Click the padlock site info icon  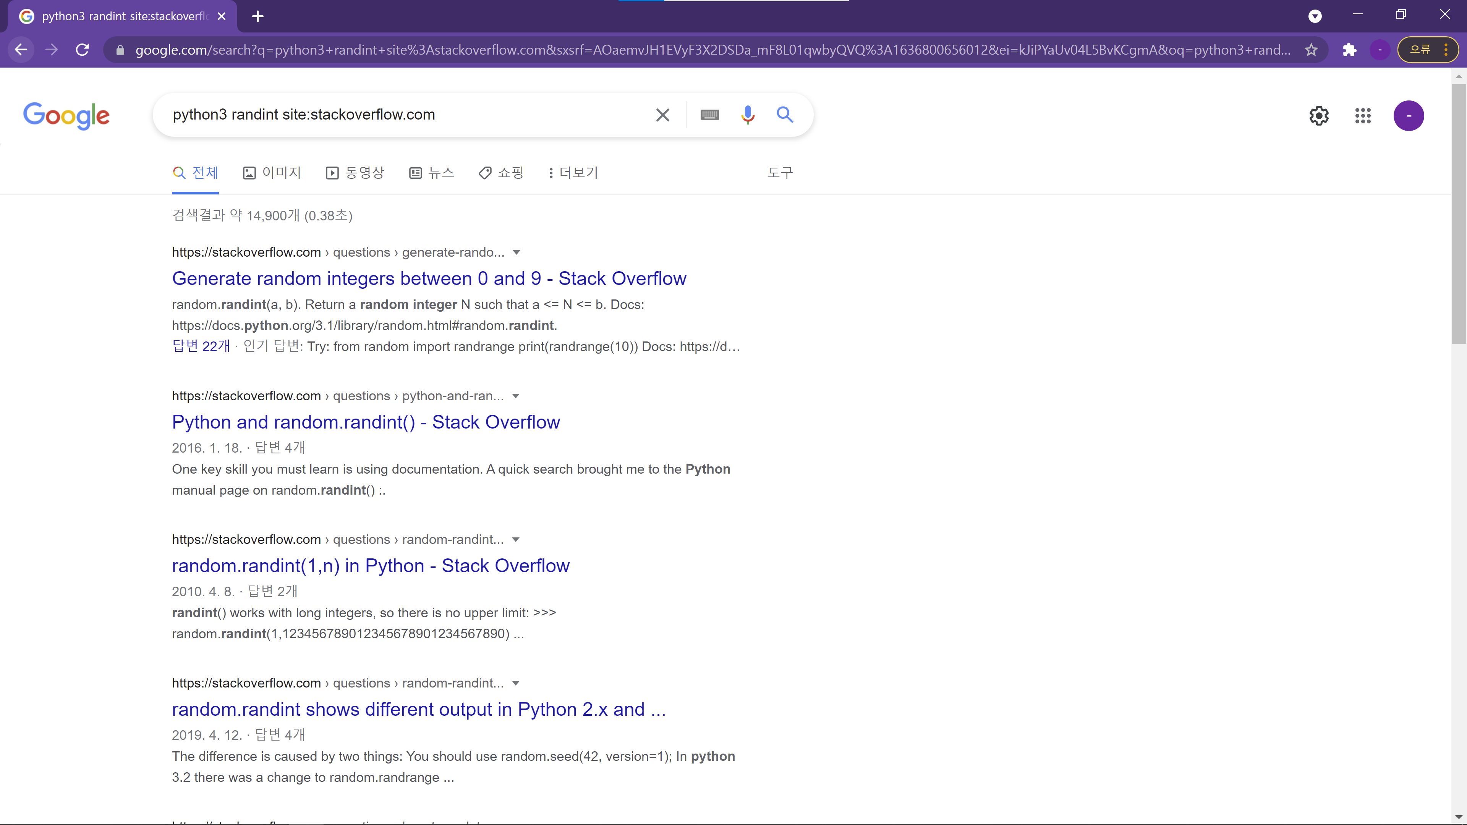click(x=120, y=50)
